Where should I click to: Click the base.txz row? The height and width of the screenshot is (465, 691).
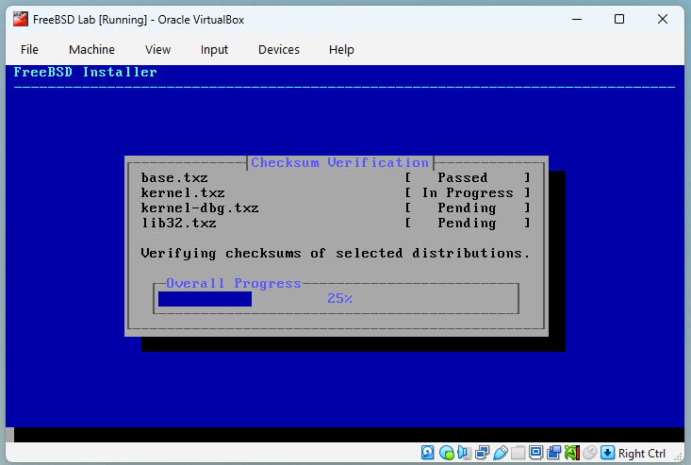[x=336, y=177]
